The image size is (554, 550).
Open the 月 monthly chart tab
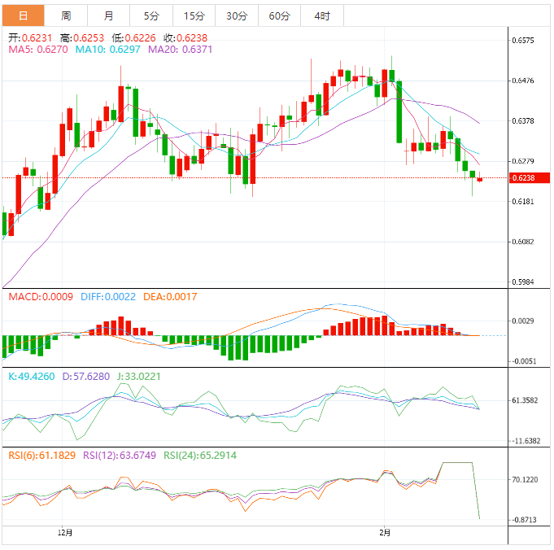click(109, 15)
